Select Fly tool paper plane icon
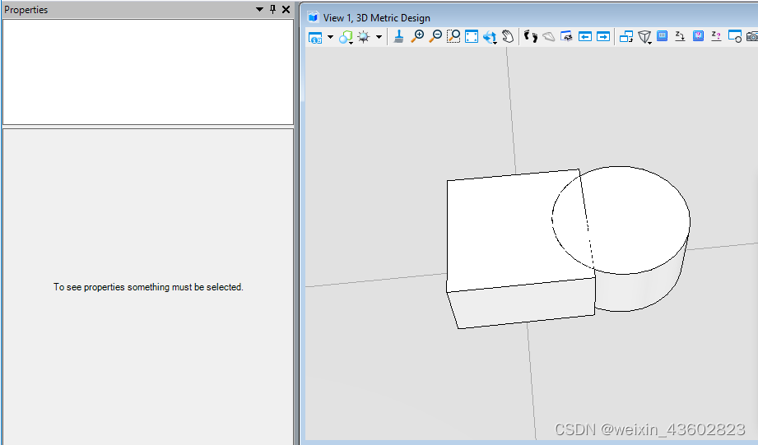This screenshot has width=758, height=445. [549, 37]
